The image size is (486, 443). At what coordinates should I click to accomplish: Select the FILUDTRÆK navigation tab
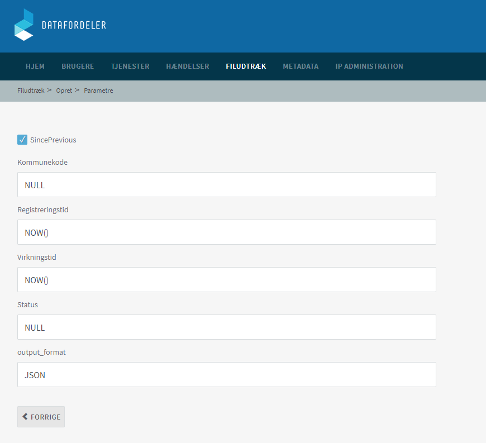pyautogui.click(x=246, y=66)
